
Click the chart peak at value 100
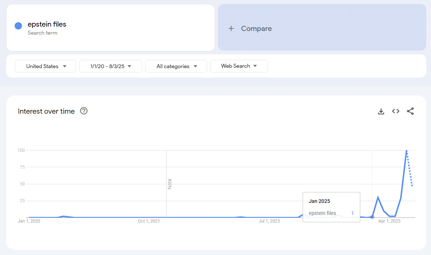[407, 150]
